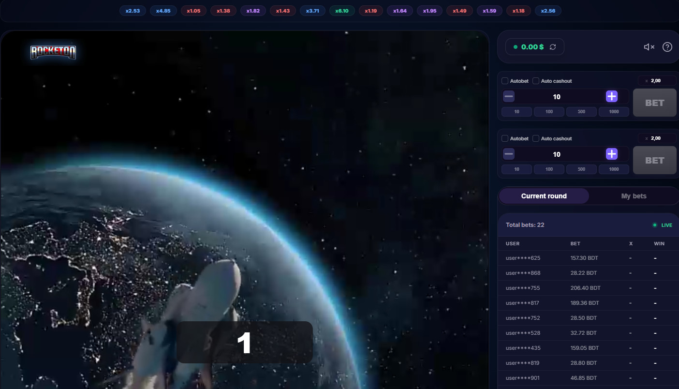This screenshot has width=679, height=389.
Task: Click the 189.36 BDT bet value
Action: [585, 303]
